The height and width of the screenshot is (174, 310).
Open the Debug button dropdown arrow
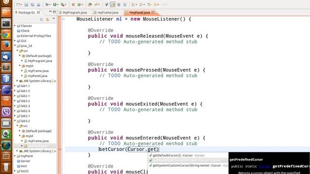pos(49,4)
